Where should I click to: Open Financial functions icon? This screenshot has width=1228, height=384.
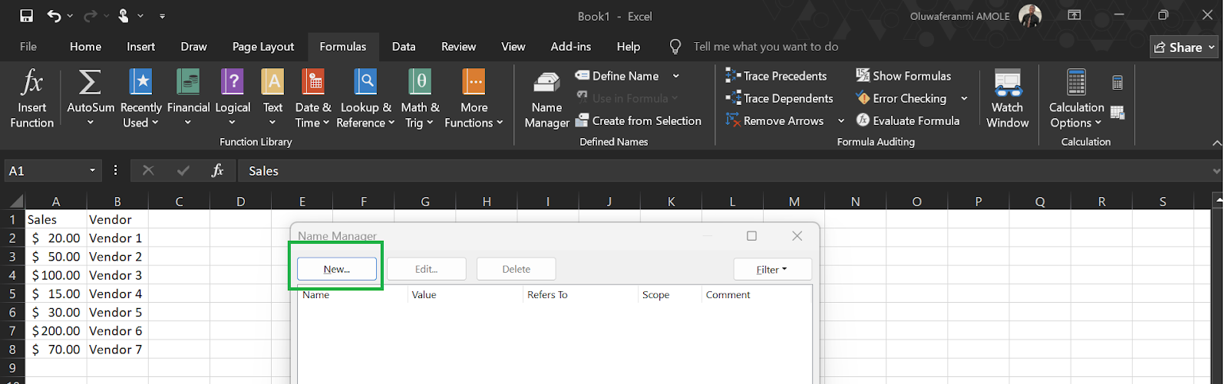point(188,81)
